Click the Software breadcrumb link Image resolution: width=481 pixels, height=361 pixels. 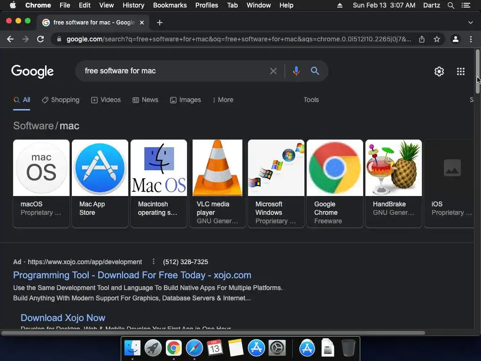(33, 126)
